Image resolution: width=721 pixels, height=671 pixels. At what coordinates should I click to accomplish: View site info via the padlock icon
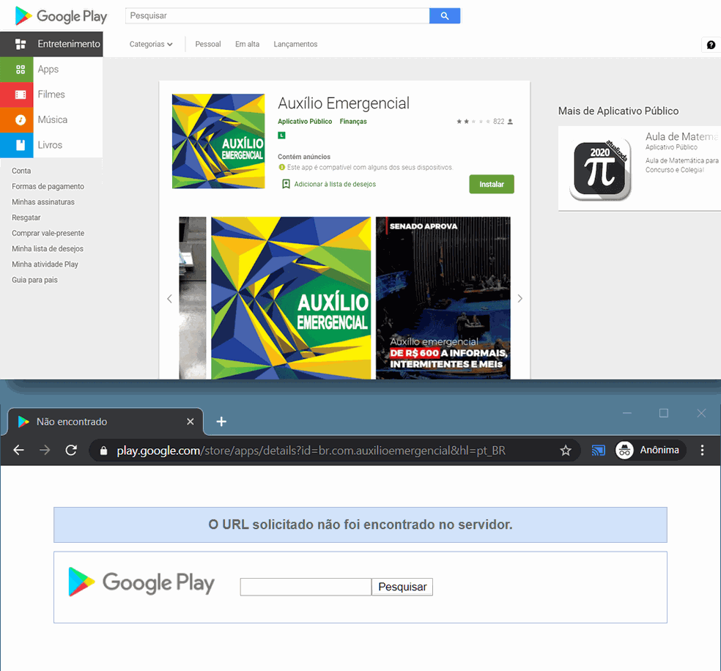pos(104,451)
